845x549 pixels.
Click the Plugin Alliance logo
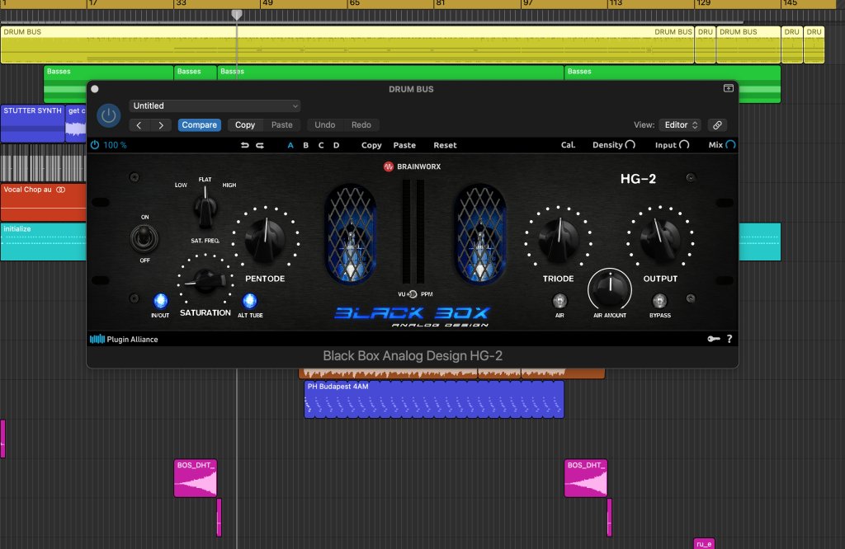[124, 339]
